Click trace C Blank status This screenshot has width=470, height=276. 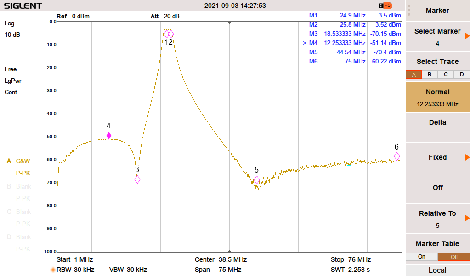[x=23, y=212]
